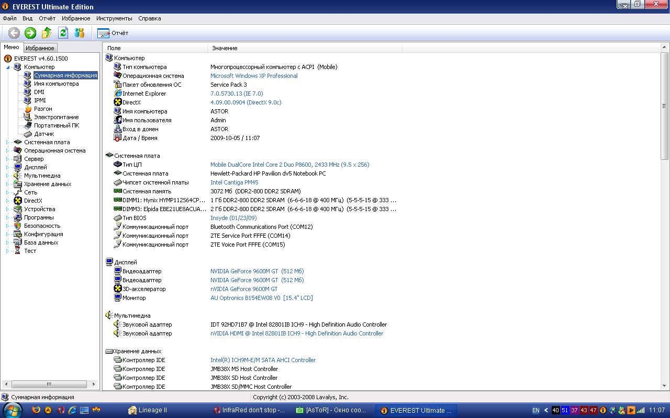
Task: Open the Отчёт menu in menu bar
Action: tap(47, 18)
